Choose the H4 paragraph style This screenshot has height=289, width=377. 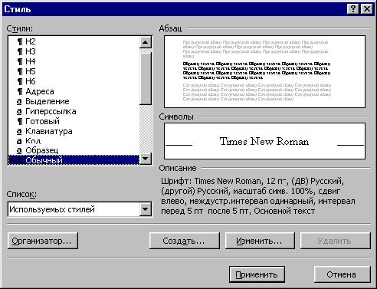coord(74,61)
